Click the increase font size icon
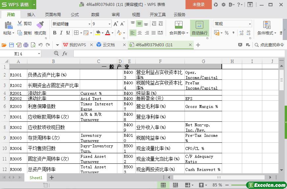The height and width of the screenshot is (189, 287). tap(116, 24)
